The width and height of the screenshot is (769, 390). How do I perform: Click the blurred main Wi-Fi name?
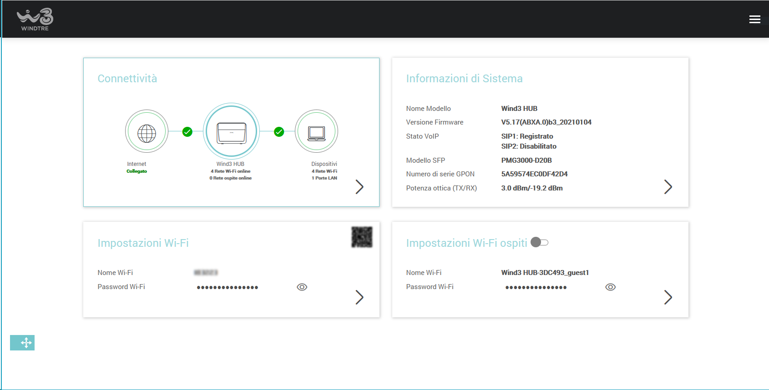tap(206, 273)
